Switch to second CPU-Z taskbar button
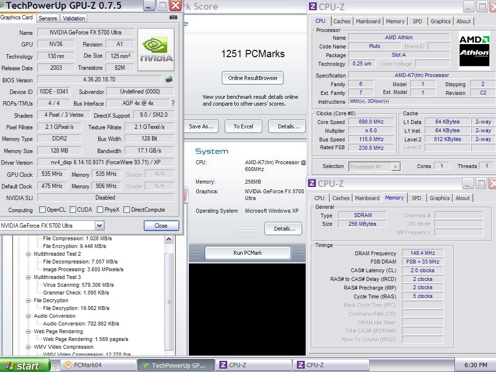This screenshot has height=372, width=496. pyautogui.click(x=331, y=365)
